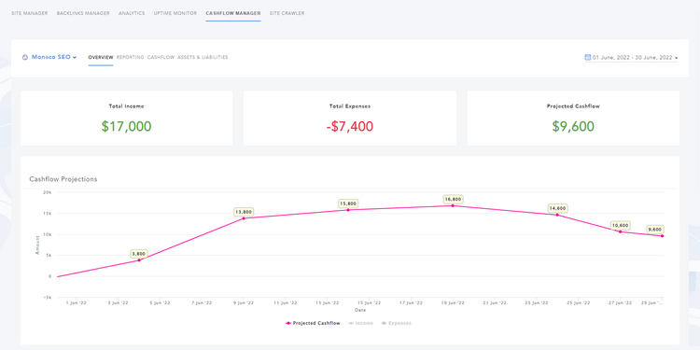Click the Projected Cashflow card title
The height and width of the screenshot is (350, 700).
(x=573, y=106)
